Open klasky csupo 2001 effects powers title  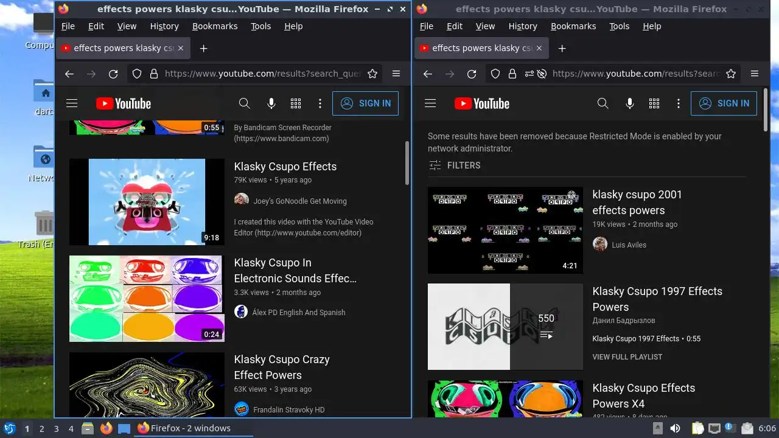pos(637,203)
